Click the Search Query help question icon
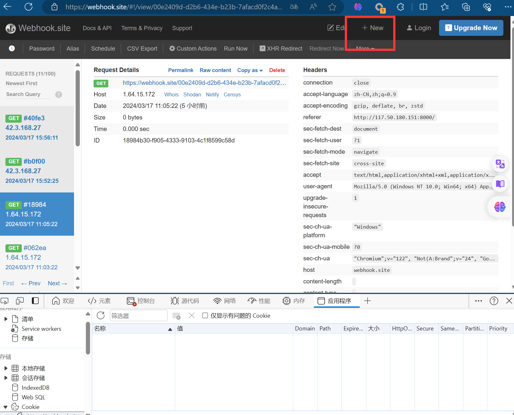 click(x=58, y=94)
